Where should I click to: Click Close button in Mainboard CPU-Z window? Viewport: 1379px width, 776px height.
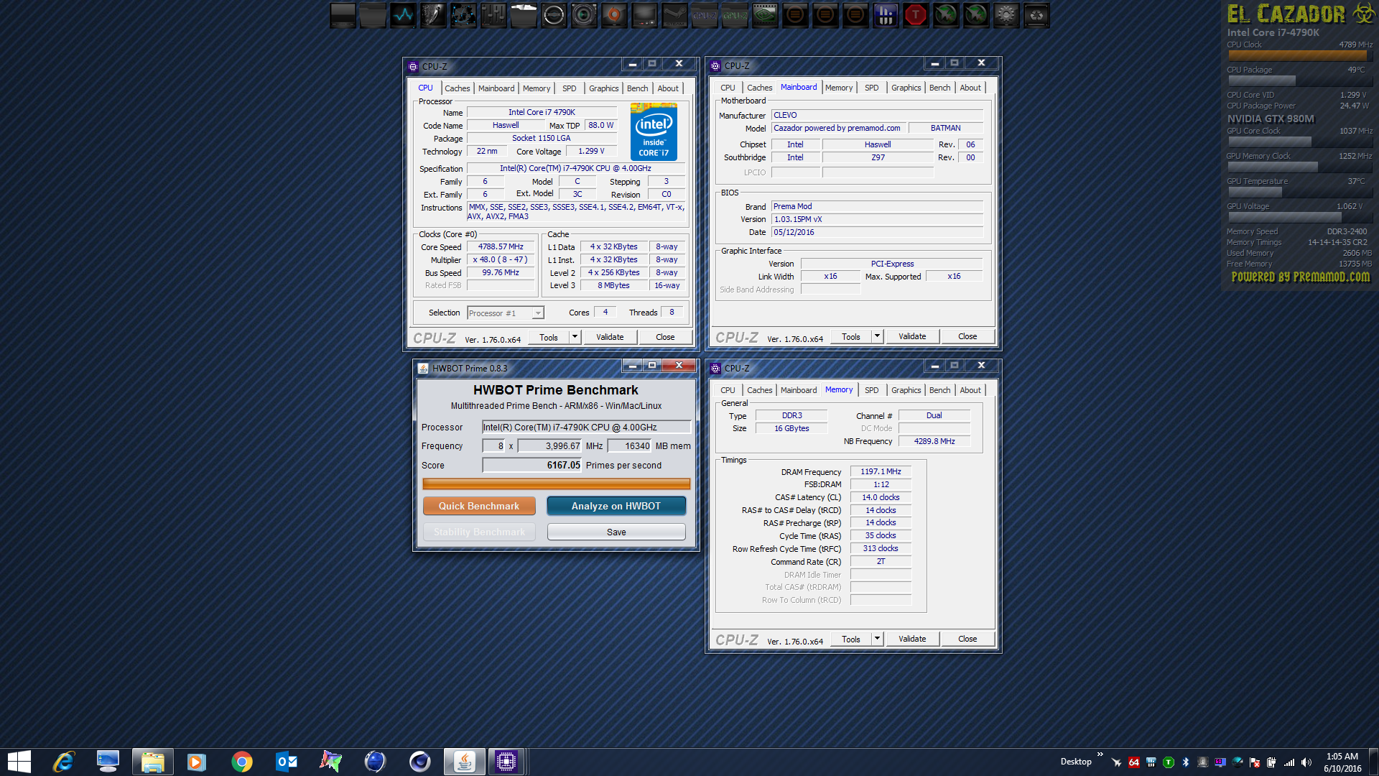967,336
